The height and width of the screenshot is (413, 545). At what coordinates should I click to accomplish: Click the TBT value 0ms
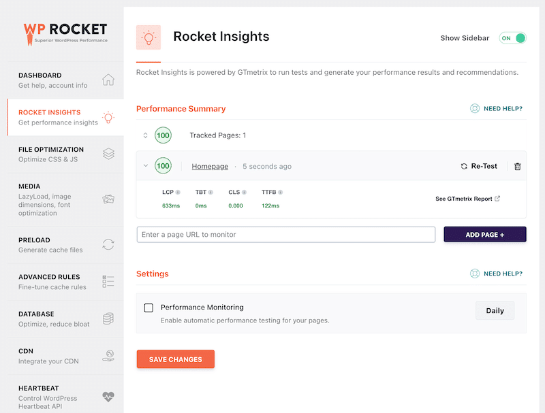pyautogui.click(x=201, y=205)
